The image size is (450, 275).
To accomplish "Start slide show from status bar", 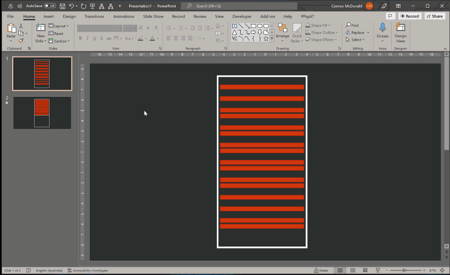I will pyautogui.click(x=378, y=270).
